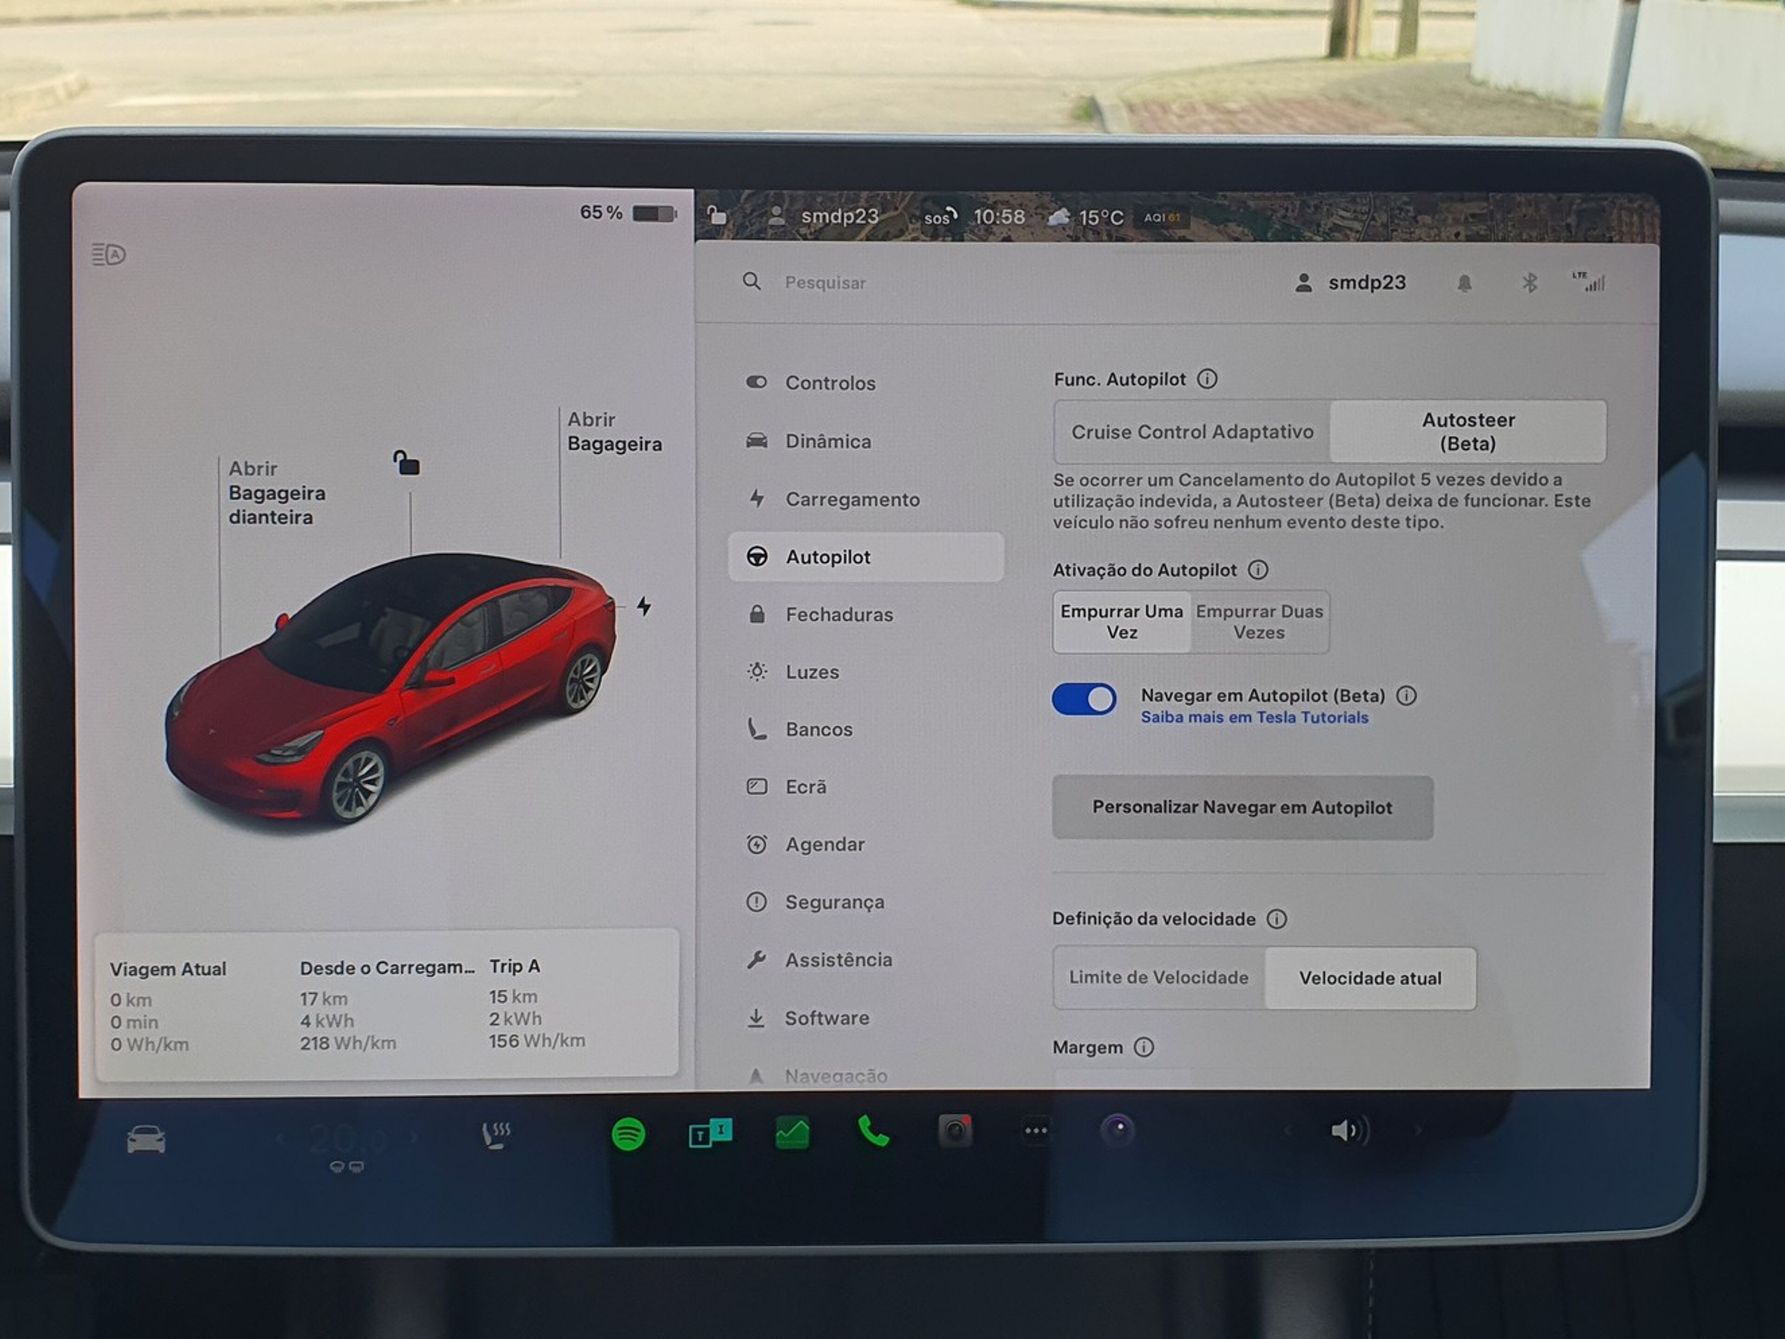Open the energy graph app
The height and width of the screenshot is (1339, 1785).
click(792, 1133)
